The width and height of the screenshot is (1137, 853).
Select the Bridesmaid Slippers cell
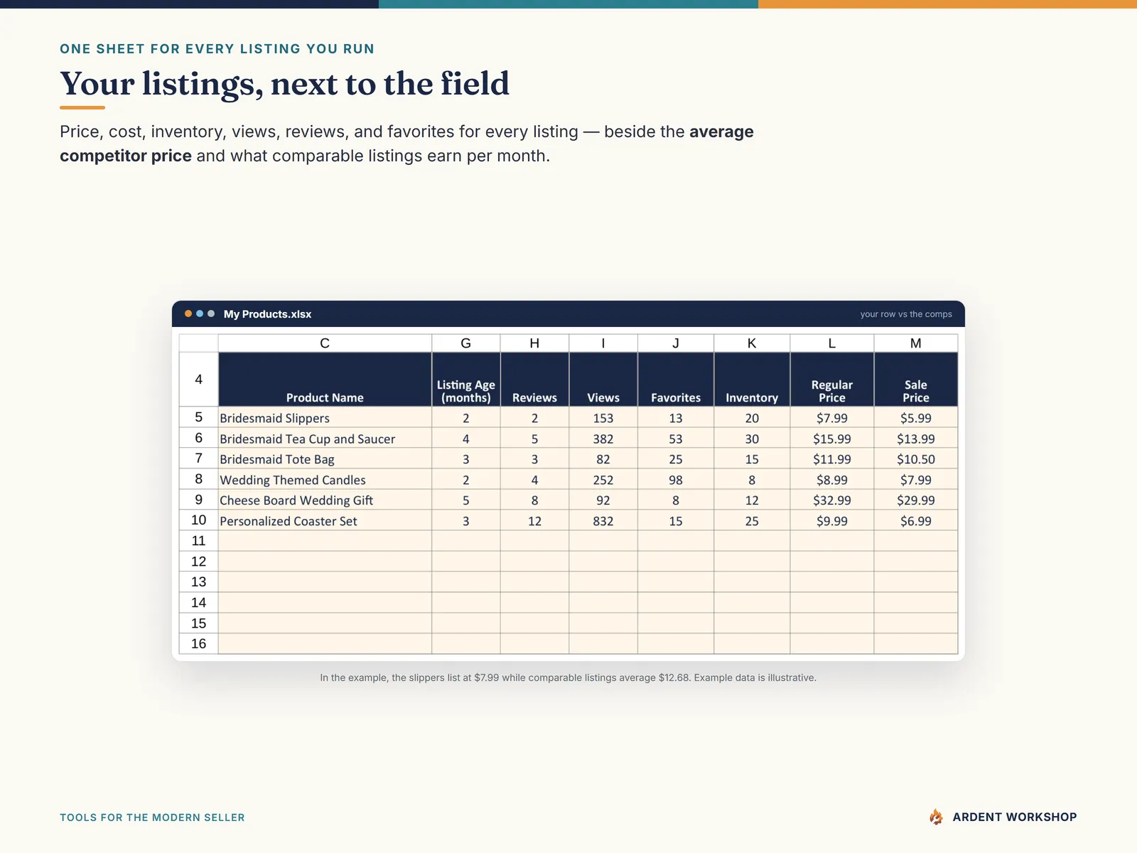coord(325,418)
